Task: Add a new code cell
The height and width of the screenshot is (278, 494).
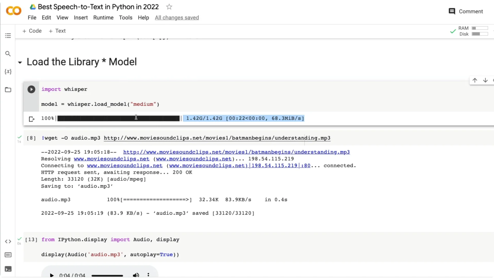Action: click(x=32, y=31)
